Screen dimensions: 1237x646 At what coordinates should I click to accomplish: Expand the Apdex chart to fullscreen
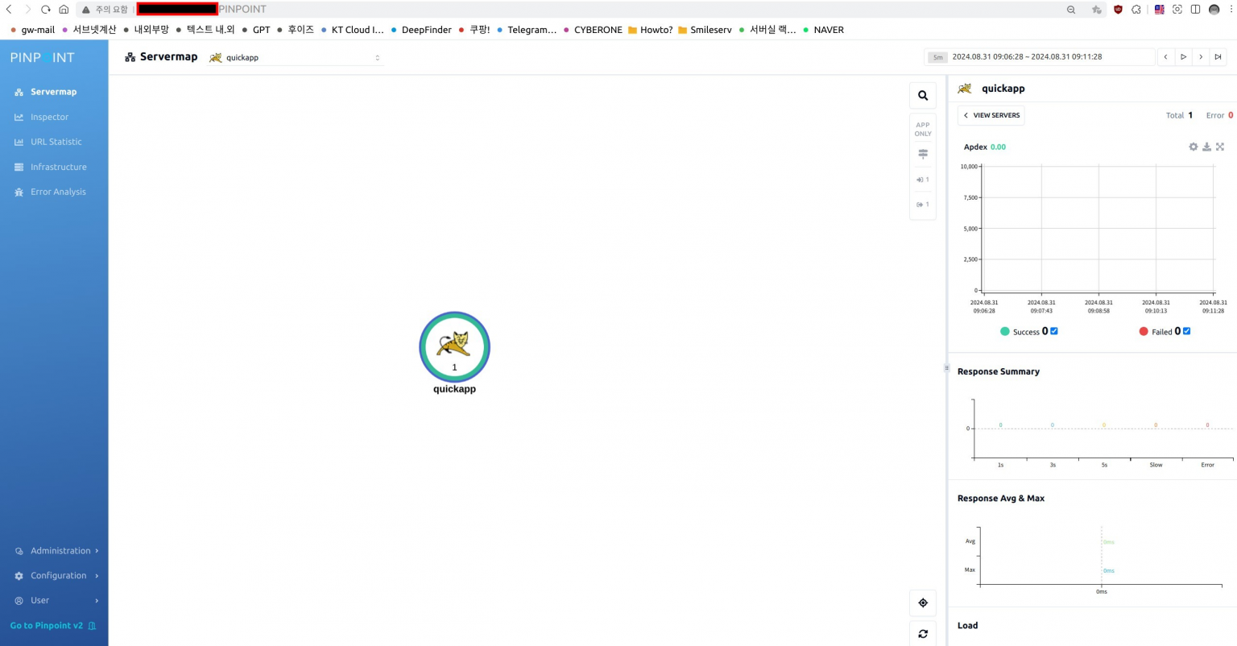point(1220,147)
